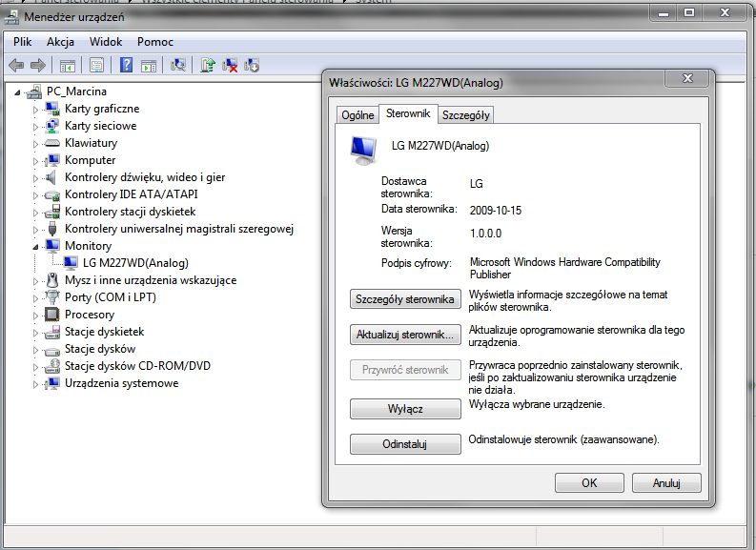
Task: Select the Stacje dyskietek label in the tree
Action: coord(105,332)
